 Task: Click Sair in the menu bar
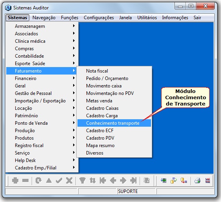click(197, 18)
